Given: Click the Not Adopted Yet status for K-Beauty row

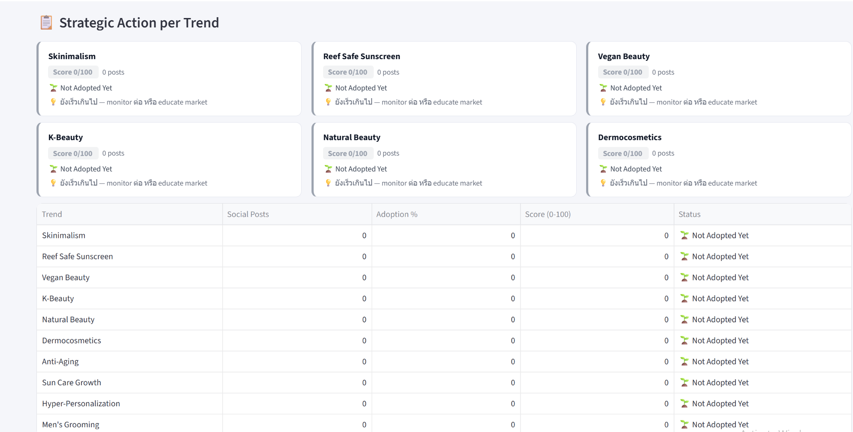Looking at the screenshot, I should point(720,299).
